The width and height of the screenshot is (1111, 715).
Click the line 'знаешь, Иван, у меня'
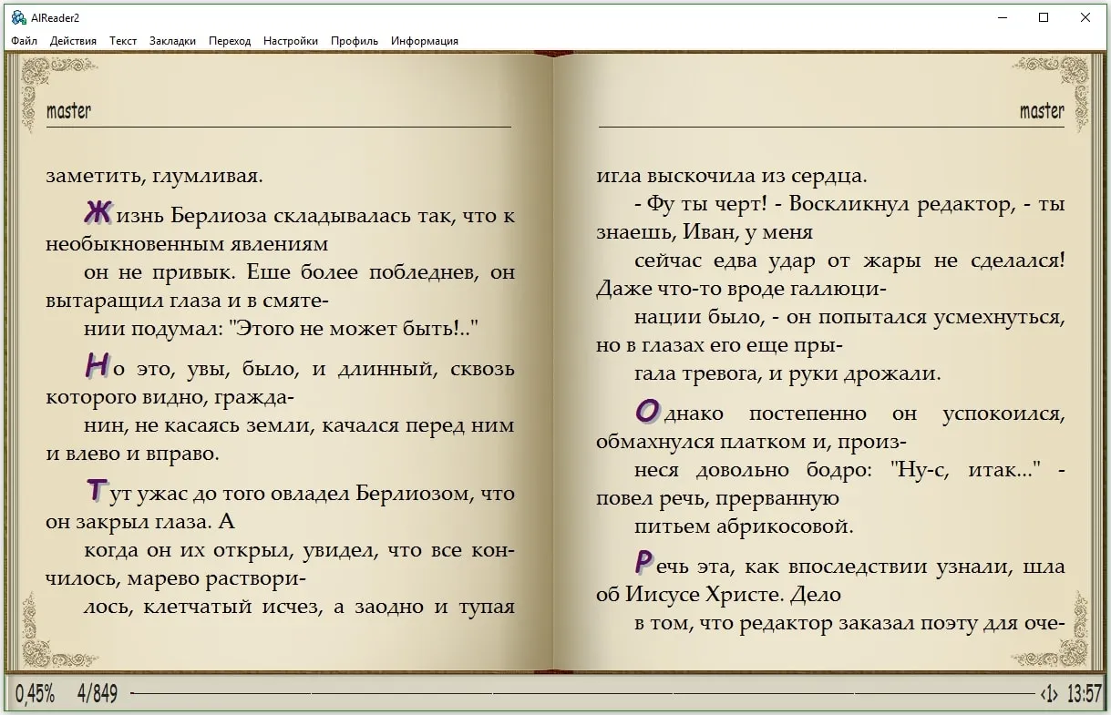[705, 233]
